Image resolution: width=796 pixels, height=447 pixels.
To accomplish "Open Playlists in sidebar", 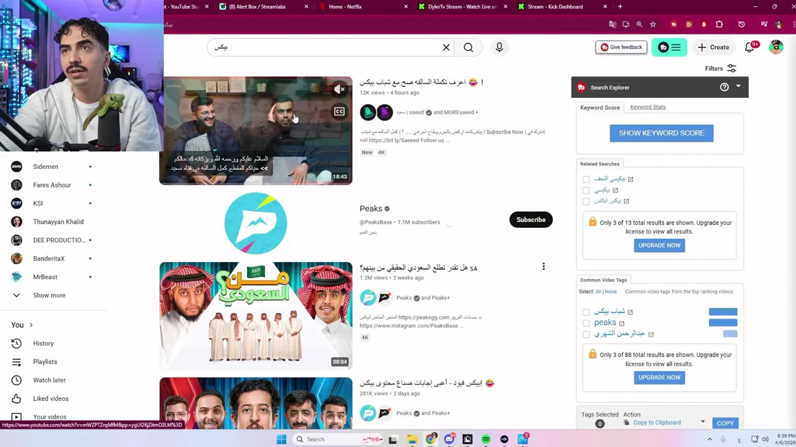I will pyautogui.click(x=45, y=362).
